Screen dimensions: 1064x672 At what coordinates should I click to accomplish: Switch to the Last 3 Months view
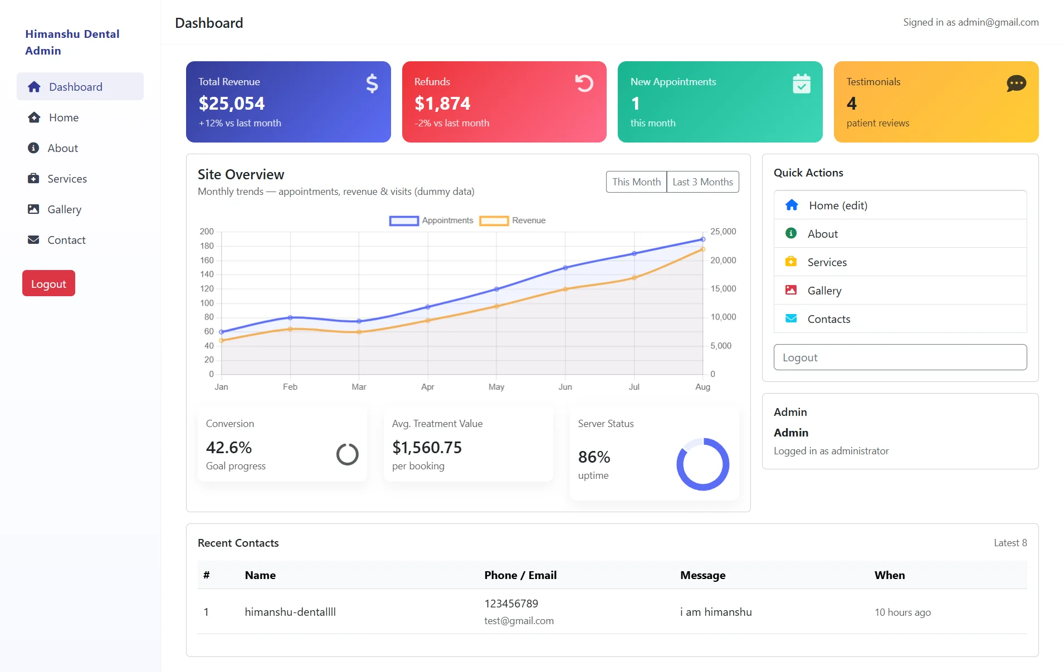coord(702,182)
